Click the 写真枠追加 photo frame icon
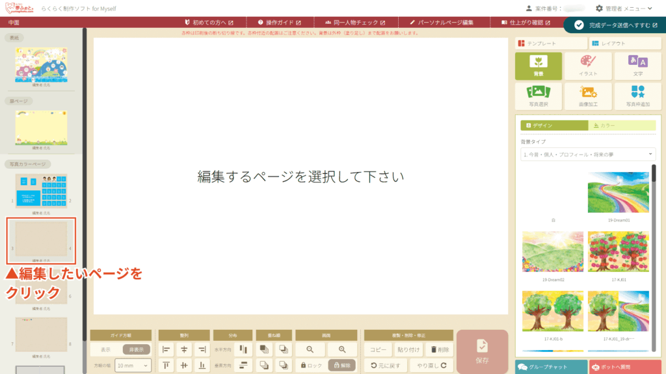666x374 pixels. click(x=637, y=95)
